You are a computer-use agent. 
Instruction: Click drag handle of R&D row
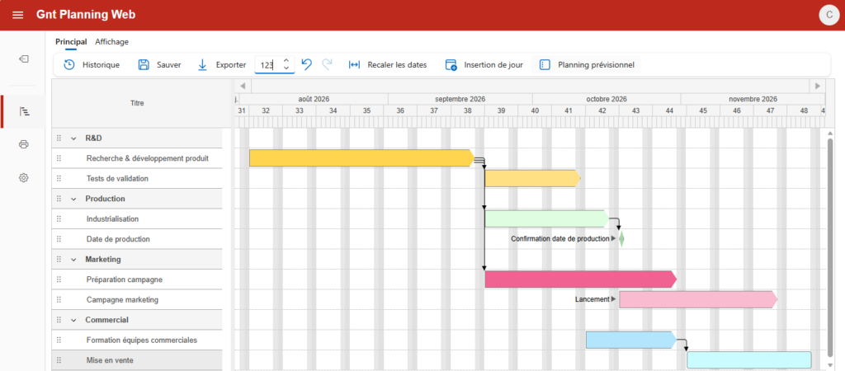coord(59,139)
